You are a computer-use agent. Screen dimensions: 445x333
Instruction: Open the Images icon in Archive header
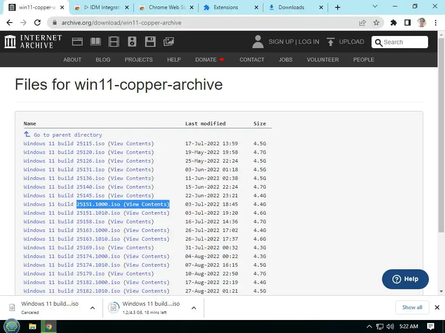pos(169,42)
